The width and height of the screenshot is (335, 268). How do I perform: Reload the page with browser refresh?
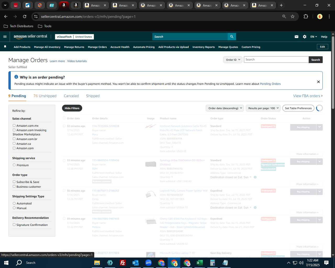(x=25, y=16)
